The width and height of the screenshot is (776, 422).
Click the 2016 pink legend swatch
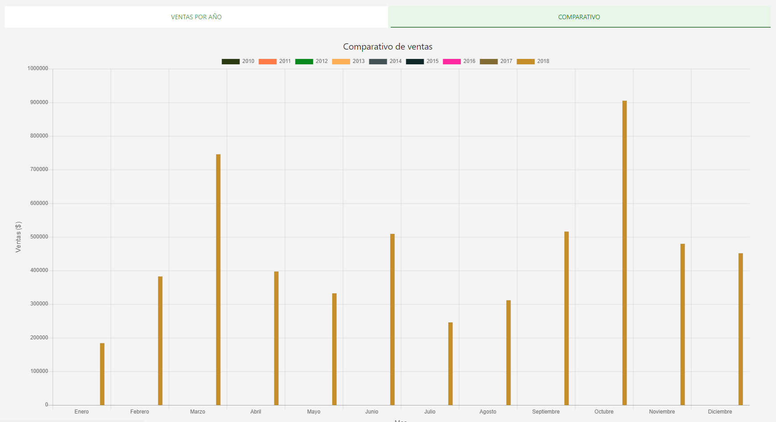click(x=451, y=61)
